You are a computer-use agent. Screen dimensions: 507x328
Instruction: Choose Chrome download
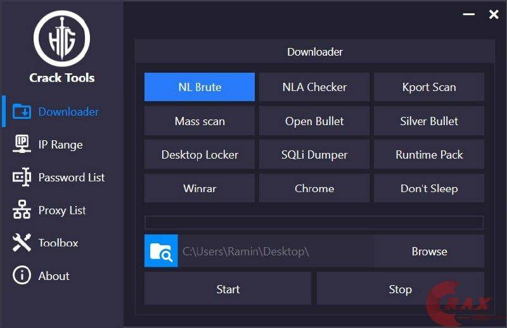tap(314, 188)
